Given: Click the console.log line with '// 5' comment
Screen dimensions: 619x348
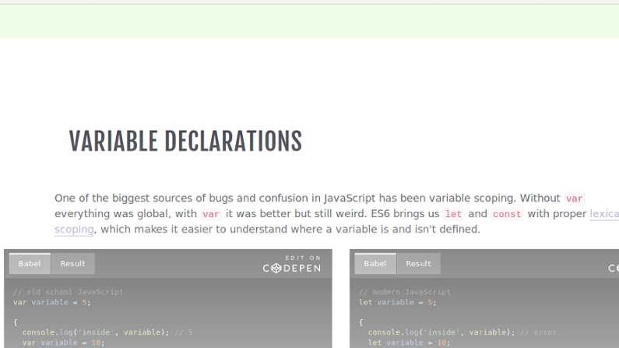Looking at the screenshot, I should [x=107, y=332].
